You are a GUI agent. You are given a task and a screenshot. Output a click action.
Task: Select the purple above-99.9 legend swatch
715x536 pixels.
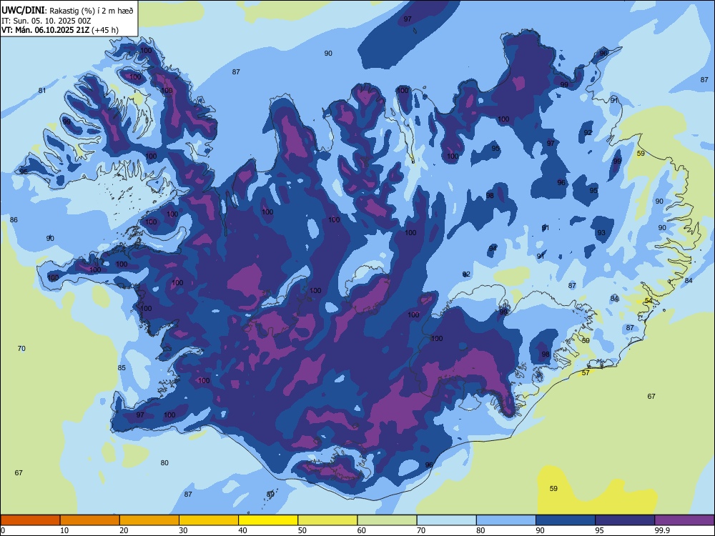click(x=684, y=520)
